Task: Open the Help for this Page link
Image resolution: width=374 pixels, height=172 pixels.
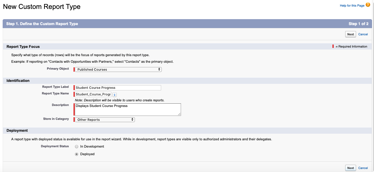Action: pyautogui.click(x=352, y=6)
